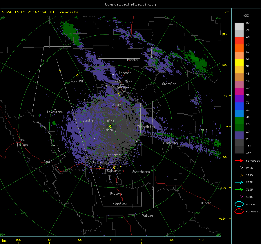
Task: Click the HighRiver town label
Action: 120,204
